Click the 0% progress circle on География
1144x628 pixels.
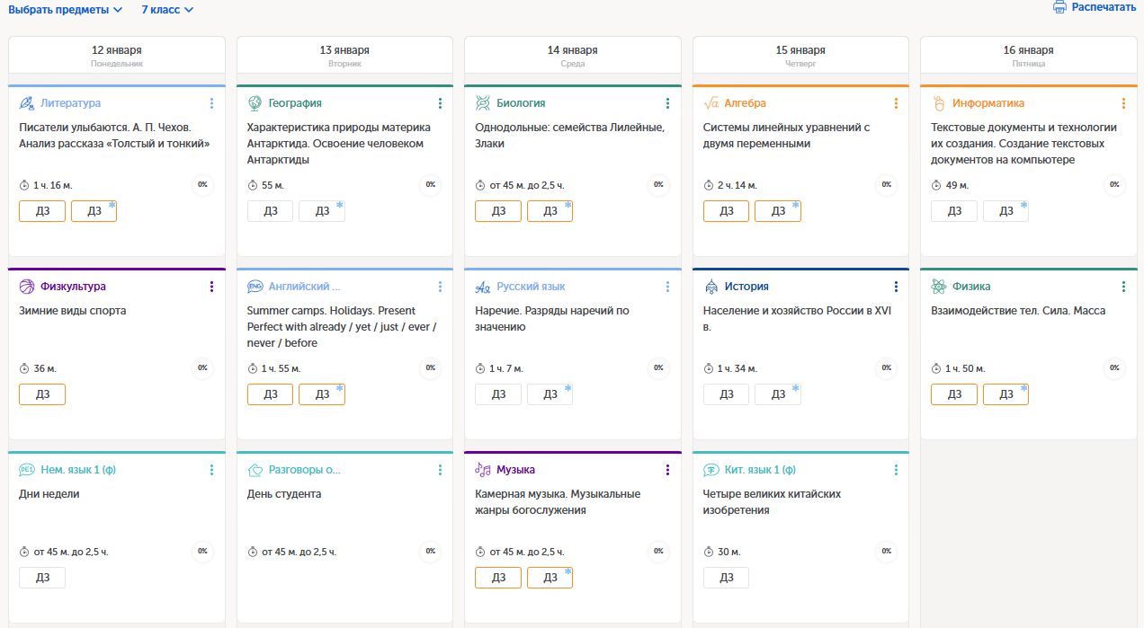click(431, 184)
